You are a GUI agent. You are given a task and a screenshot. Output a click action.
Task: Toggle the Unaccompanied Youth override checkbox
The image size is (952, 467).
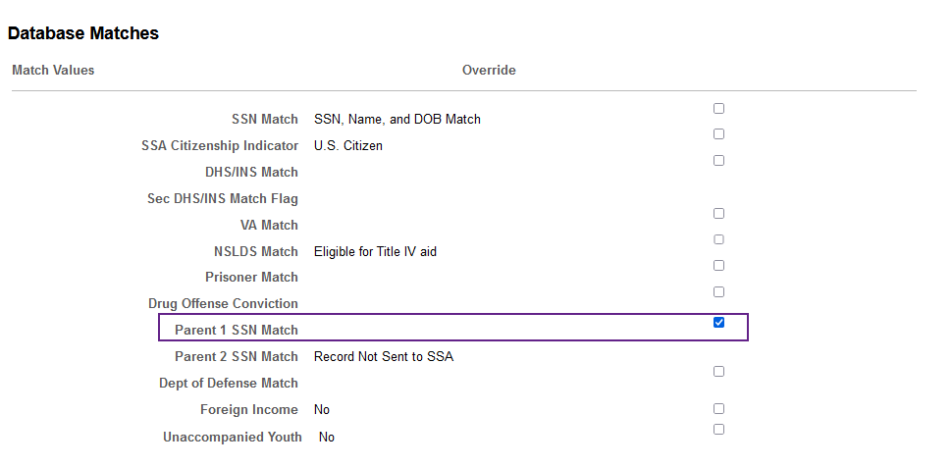[718, 430]
